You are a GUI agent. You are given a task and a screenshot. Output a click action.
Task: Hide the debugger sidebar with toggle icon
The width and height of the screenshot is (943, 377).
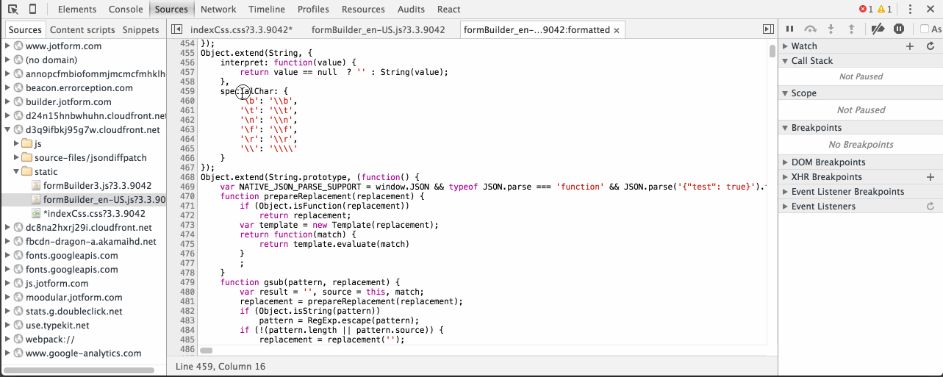[768, 29]
